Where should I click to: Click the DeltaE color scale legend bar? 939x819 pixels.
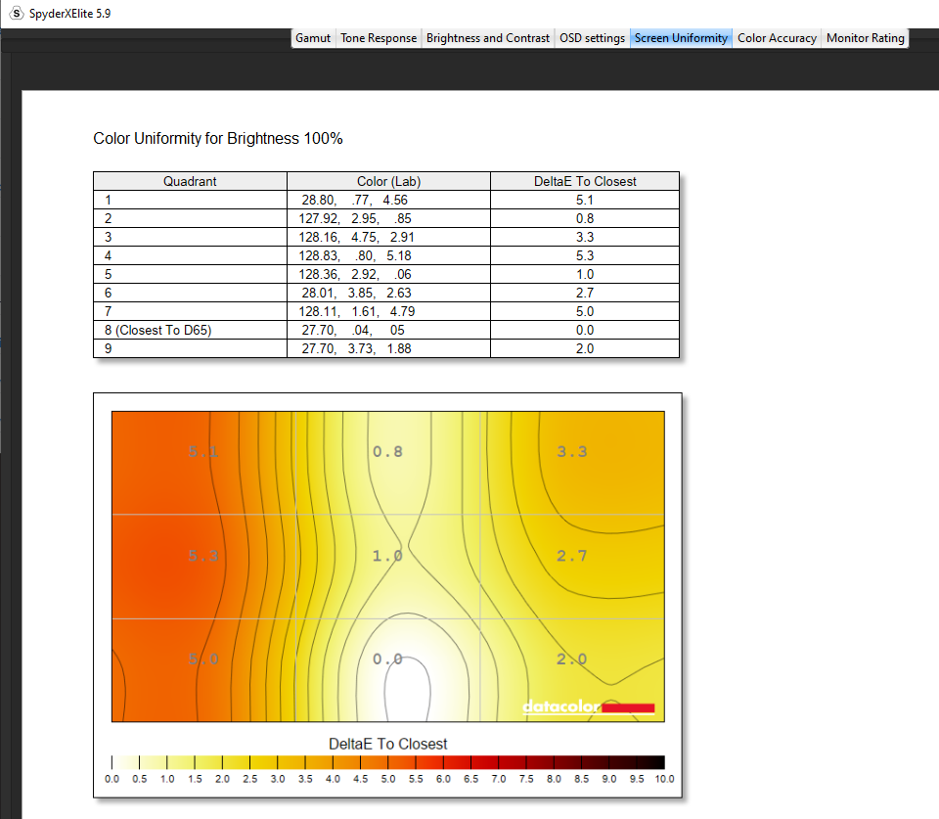388,762
